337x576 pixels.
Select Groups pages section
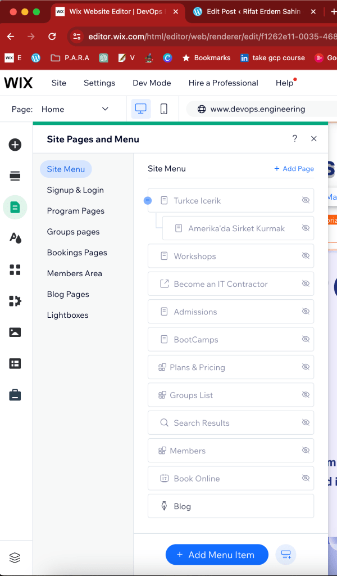pos(74,232)
